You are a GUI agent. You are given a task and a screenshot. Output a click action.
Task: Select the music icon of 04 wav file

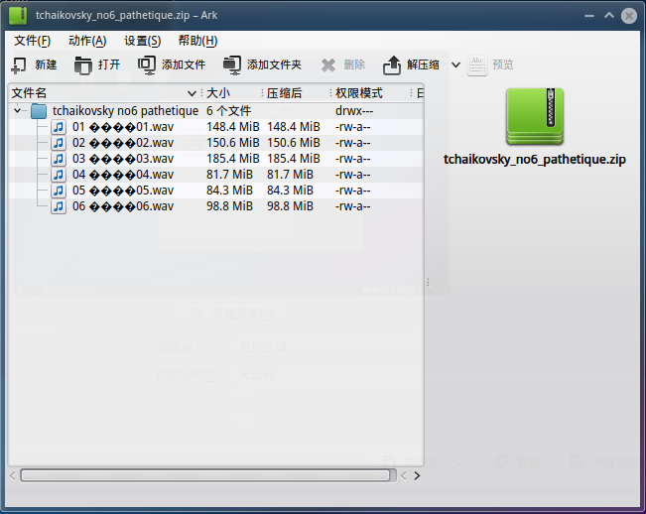click(x=59, y=175)
